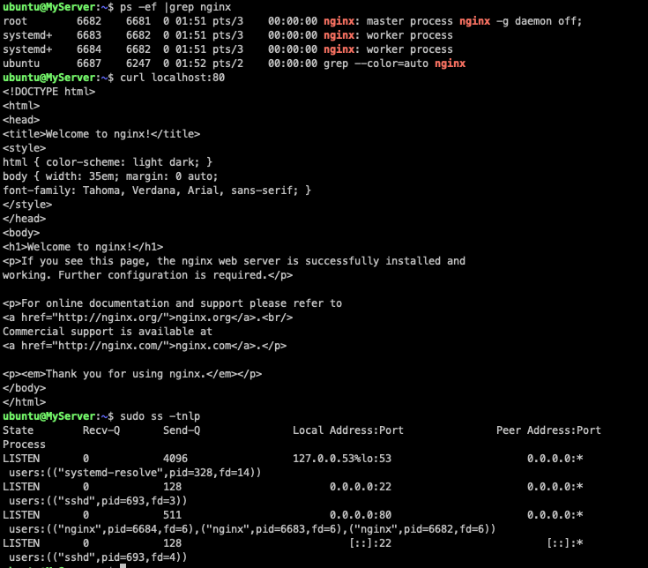Click local address '0.0.0.0:80'
The width and height of the screenshot is (648, 568).
tap(361, 515)
